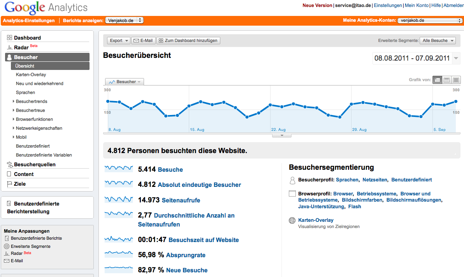Click the Benutzerdefinierte Berichte icon under Meine Anpassungen
The height and width of the screenshot is (277, 464).
pyautogui.click(x=7, y=238)
